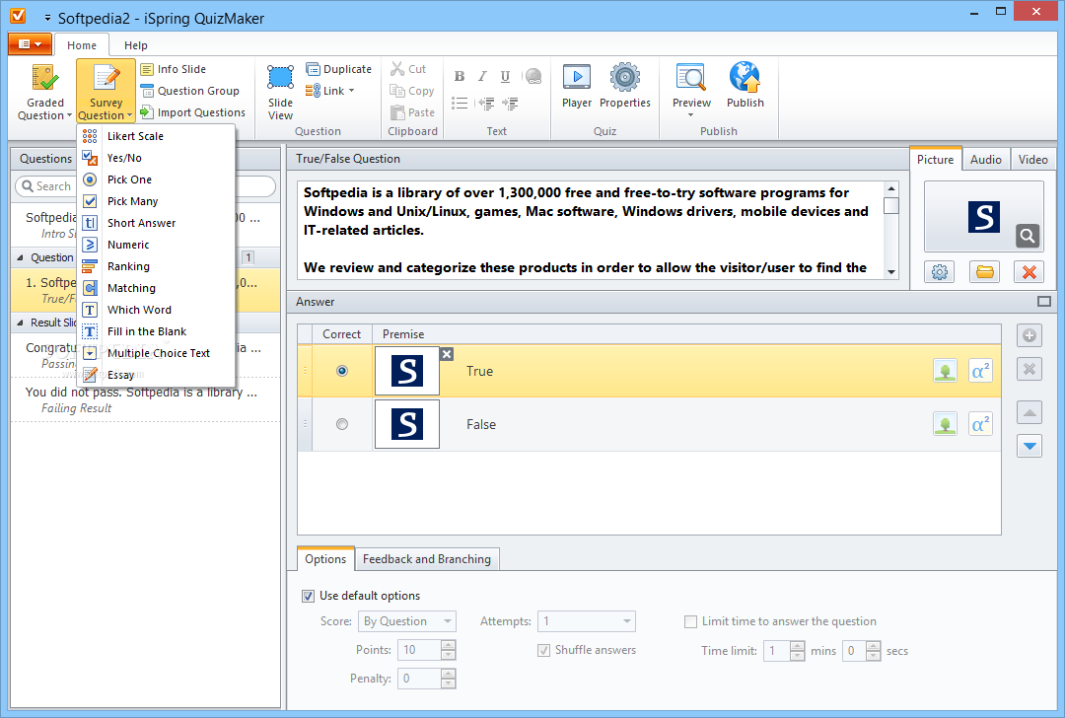Image resolution: width=1065 pixels, height=718 pixels.
Task: Move the selected answer down
Action: pyautogui.click(x=1029, y=446)
